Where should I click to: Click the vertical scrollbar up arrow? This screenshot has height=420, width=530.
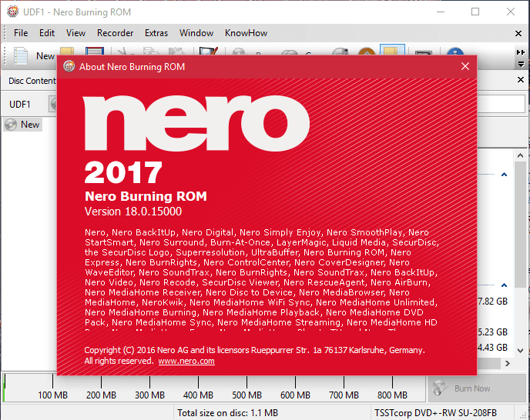click(x=521, y=155)
